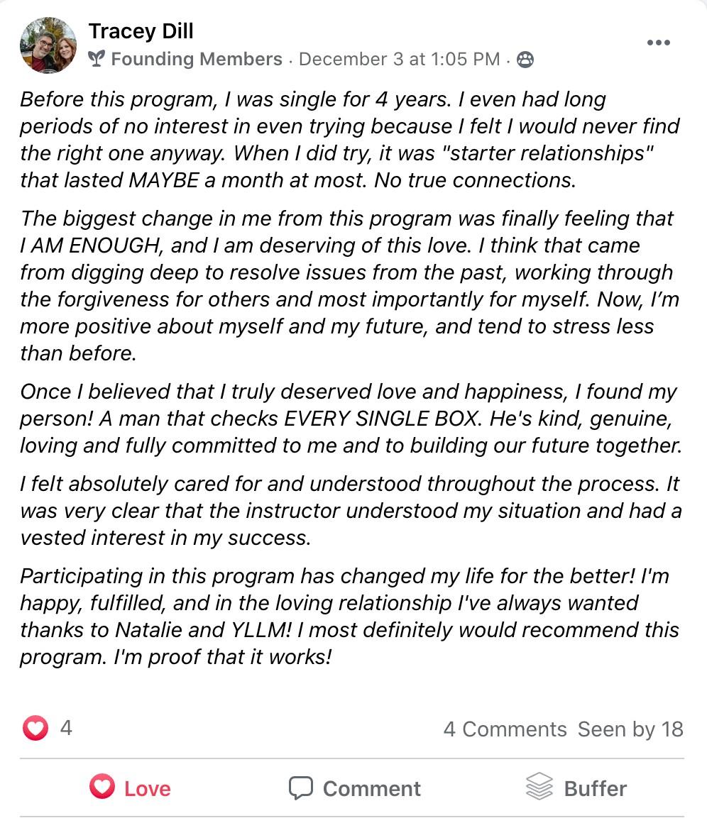This screenshot has height=823, width=707.
Task: Click the speech bubble Comment icon
Action: (301, 788)
